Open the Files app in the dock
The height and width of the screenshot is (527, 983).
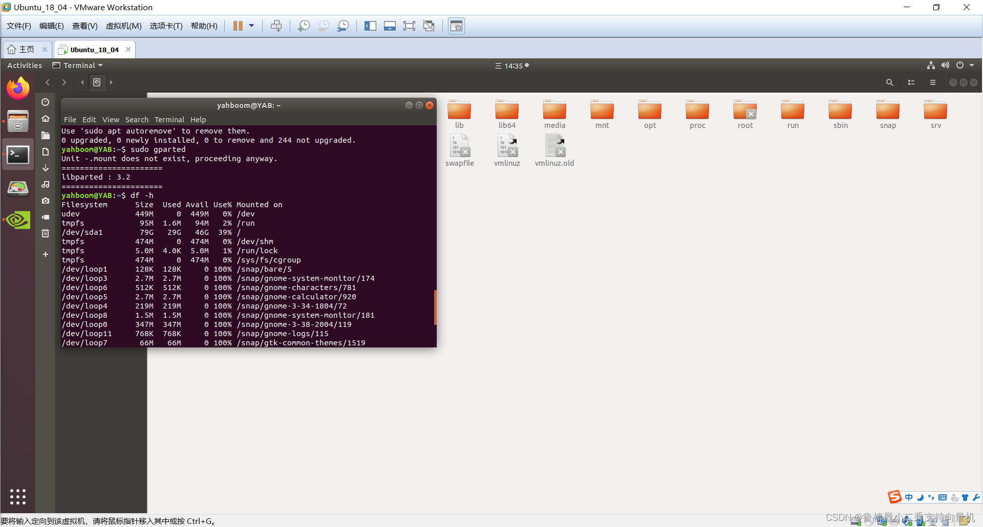pos(18,121)
